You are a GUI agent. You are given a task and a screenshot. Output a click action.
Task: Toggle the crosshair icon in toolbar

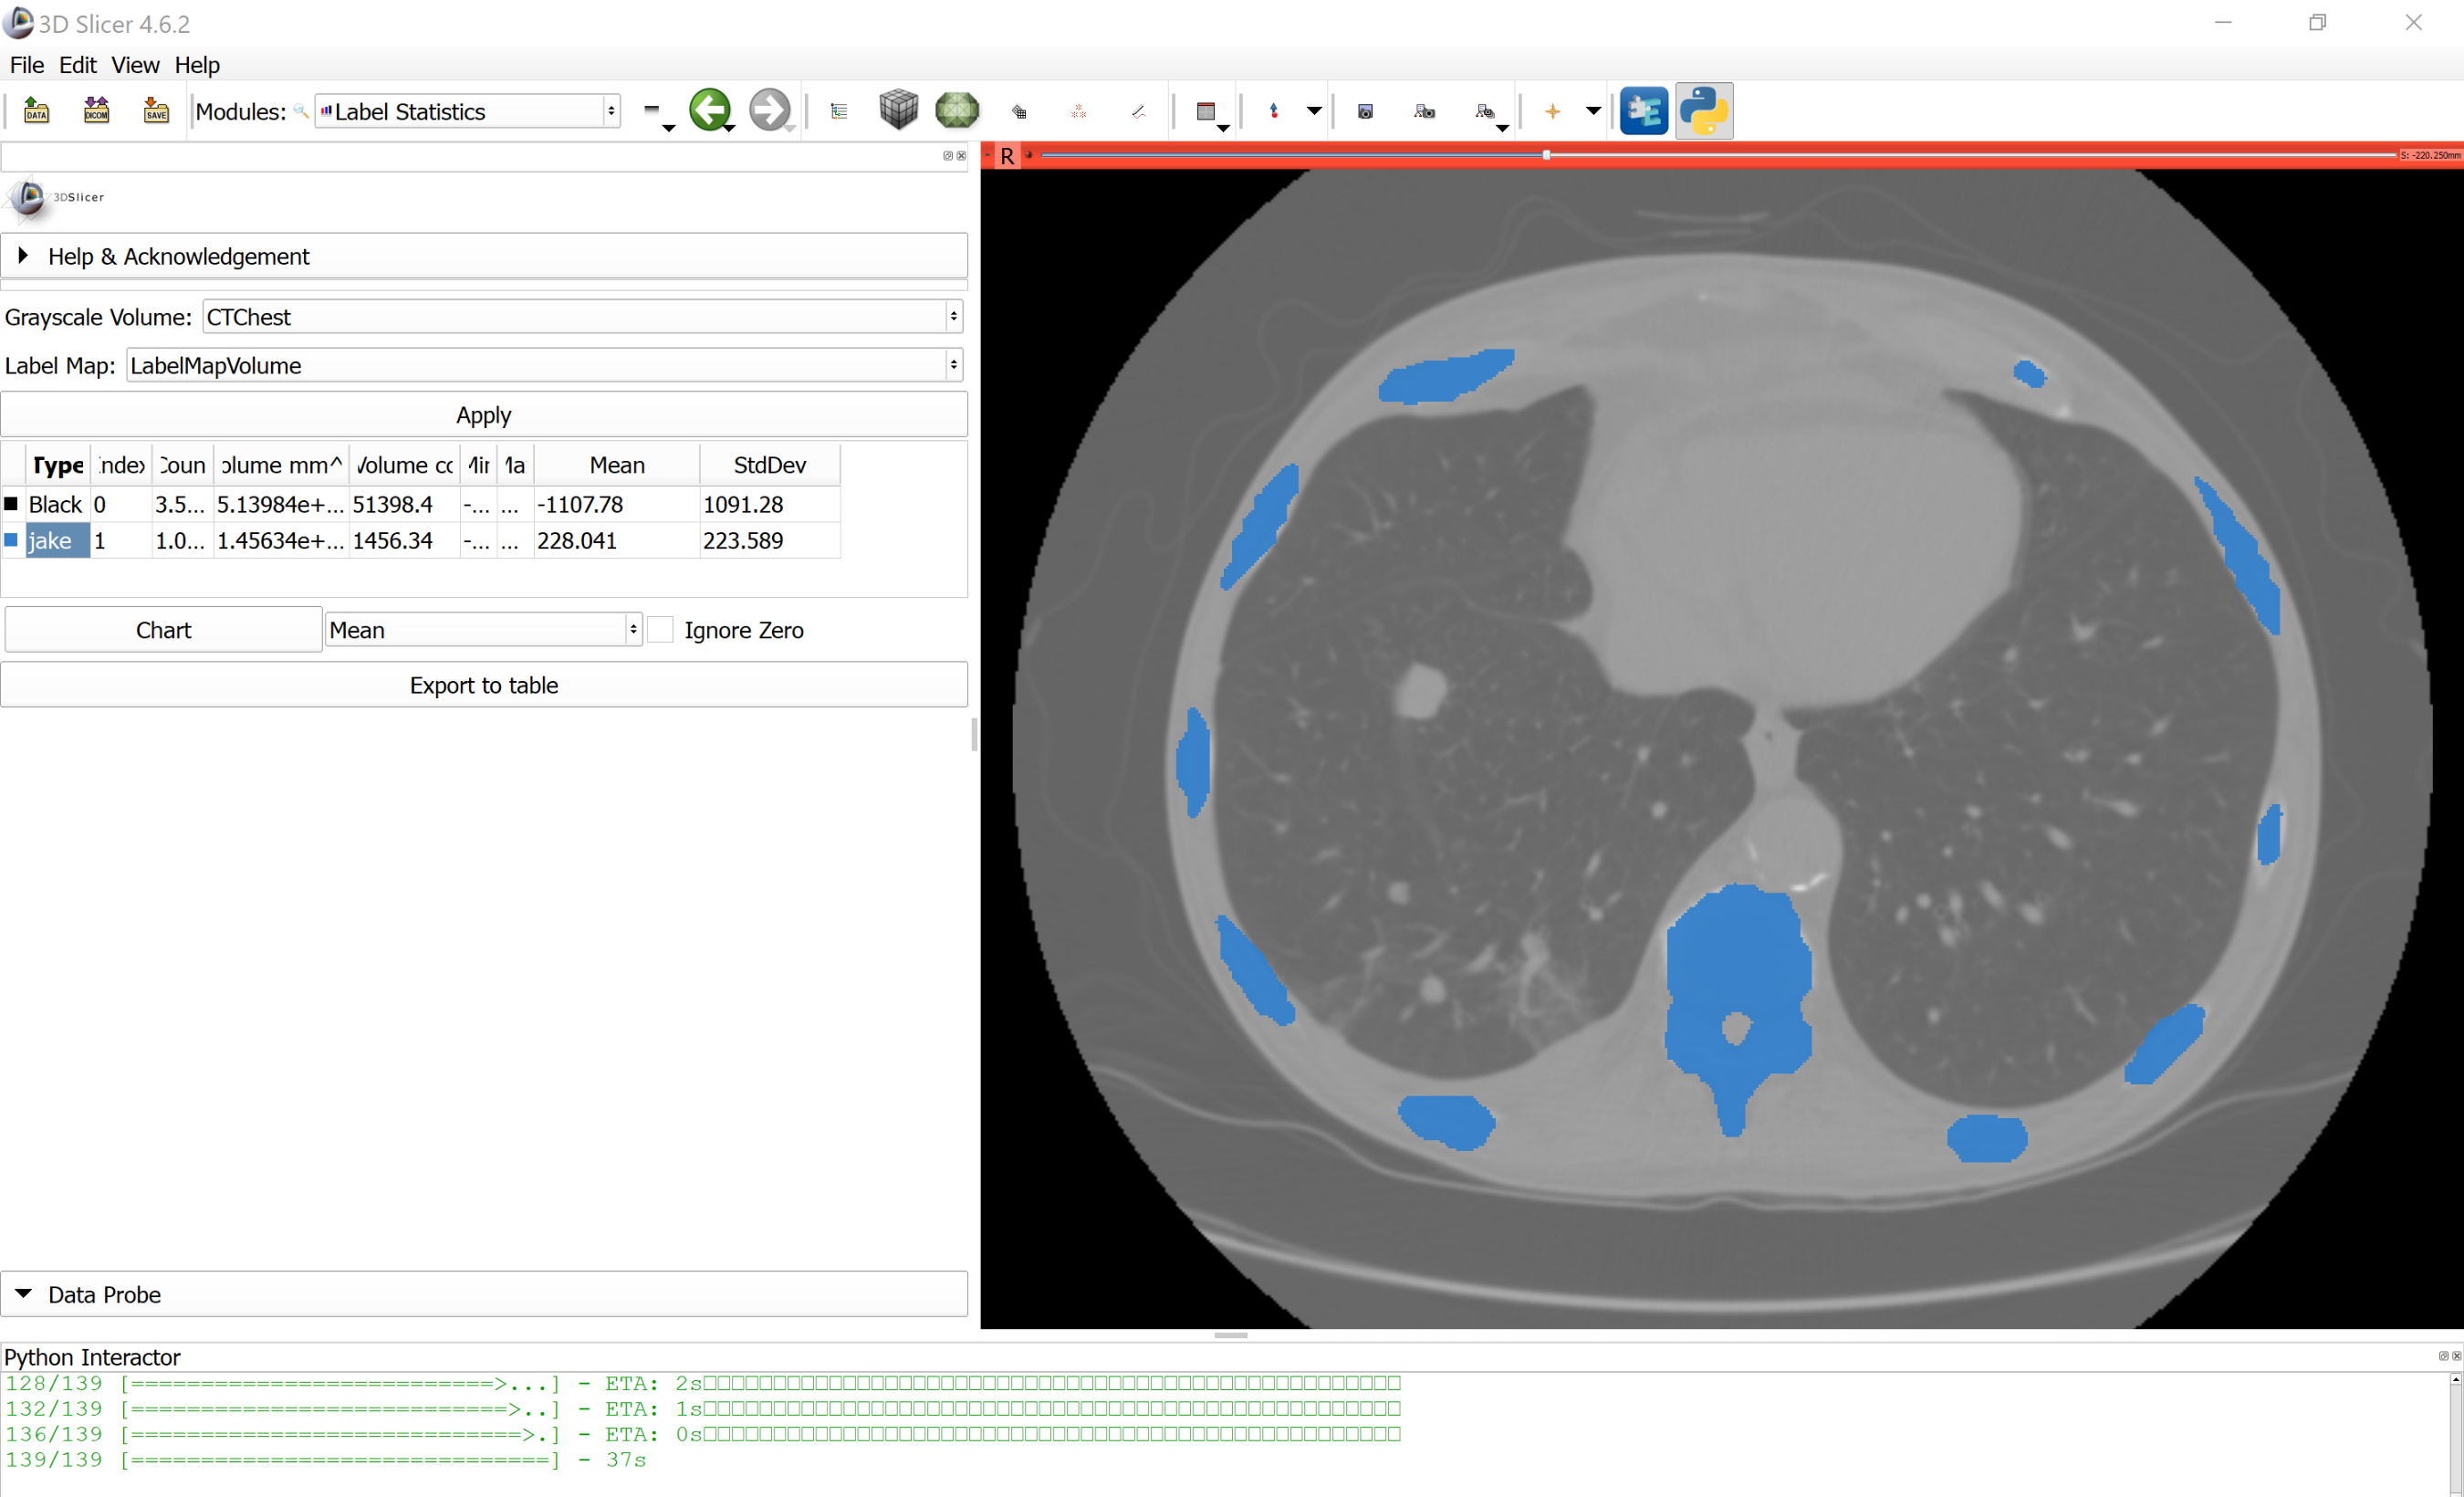point(1552,111)
